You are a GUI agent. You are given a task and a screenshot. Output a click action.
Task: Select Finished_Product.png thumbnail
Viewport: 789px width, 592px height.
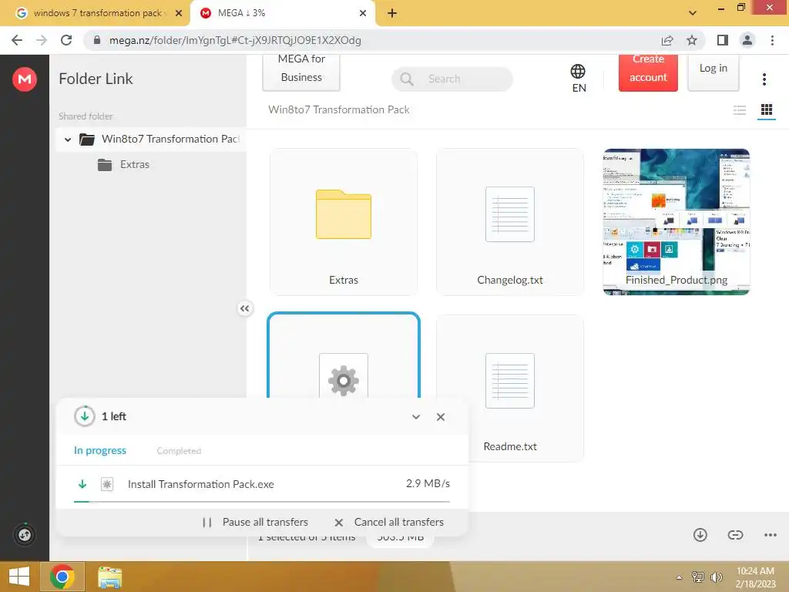[x=677, y=221]
